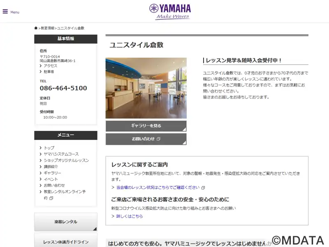Click the 基本情報 panel header
This screenshot has width=329, height=247.
tap(66, 39)
